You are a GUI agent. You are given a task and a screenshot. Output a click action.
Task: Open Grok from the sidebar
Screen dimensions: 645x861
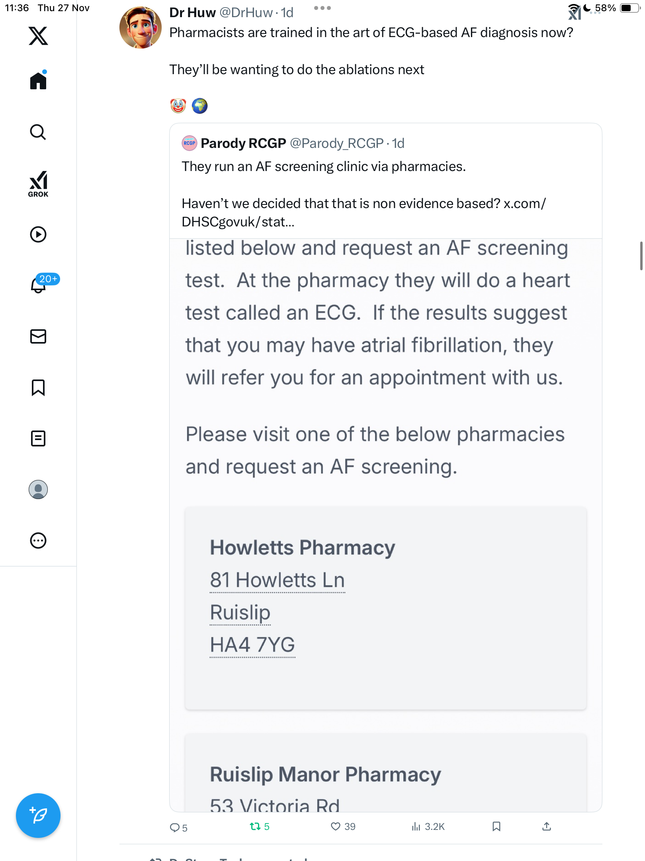(x=38, y=184)
